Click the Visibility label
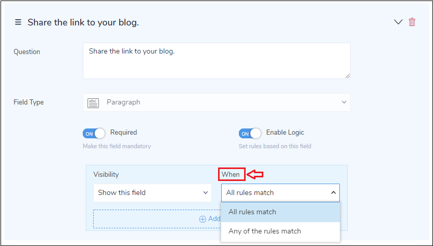 [106, 174]
